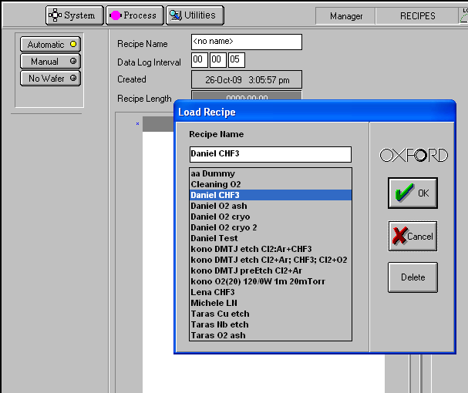
Task: Delete the selected recipe
Action: point(412,277)
